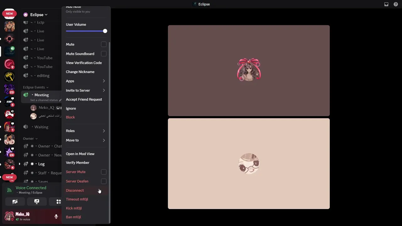Open the Log text channel
This screenshot has height=226, width=402.
[41, 164]
